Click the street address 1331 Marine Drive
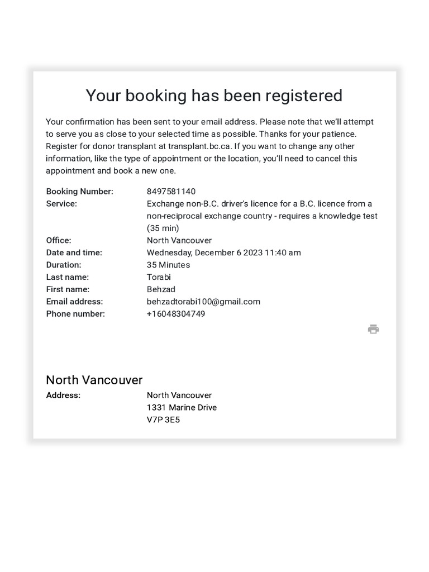Image resolution: width=429 pixels, height=572 pixels. (x=182, y=408)
